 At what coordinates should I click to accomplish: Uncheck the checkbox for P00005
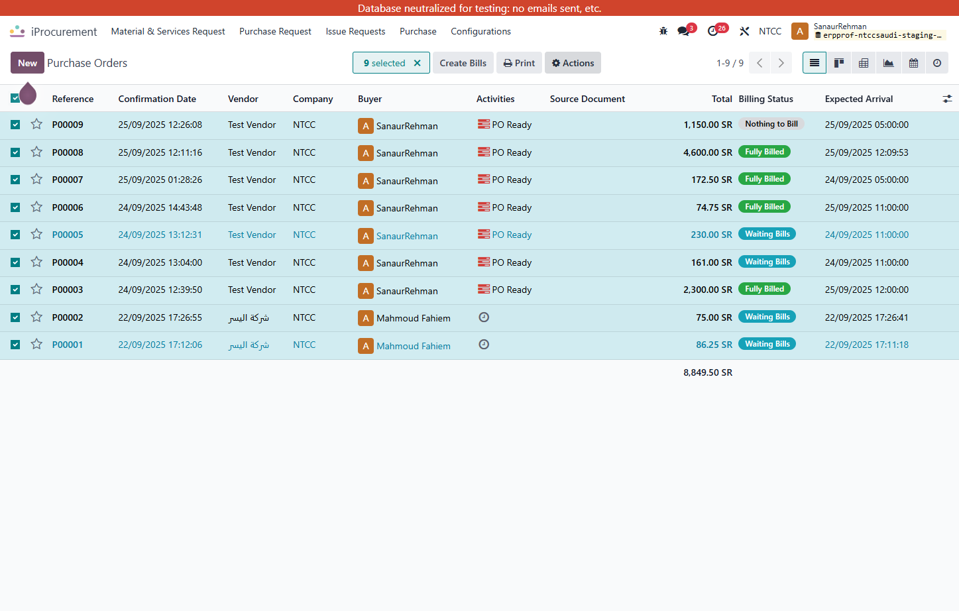(15, 235)
